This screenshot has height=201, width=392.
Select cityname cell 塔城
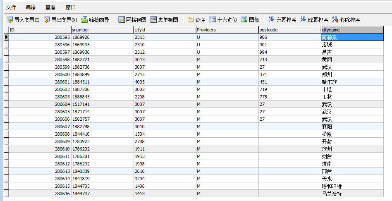[x=352, y=45]
